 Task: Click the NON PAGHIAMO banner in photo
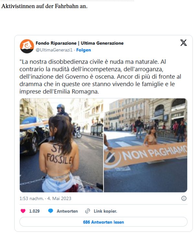pos(146,155)
